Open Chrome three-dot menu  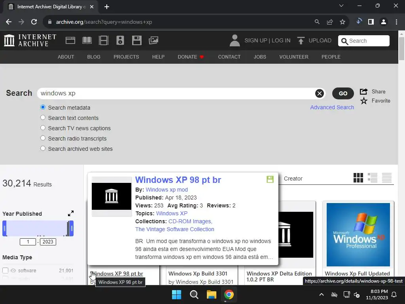396,22
